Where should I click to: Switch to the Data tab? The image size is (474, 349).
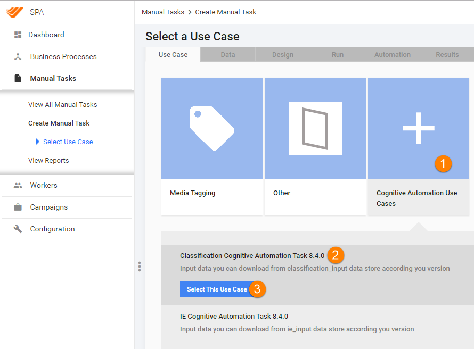click(x=227, y=55)
